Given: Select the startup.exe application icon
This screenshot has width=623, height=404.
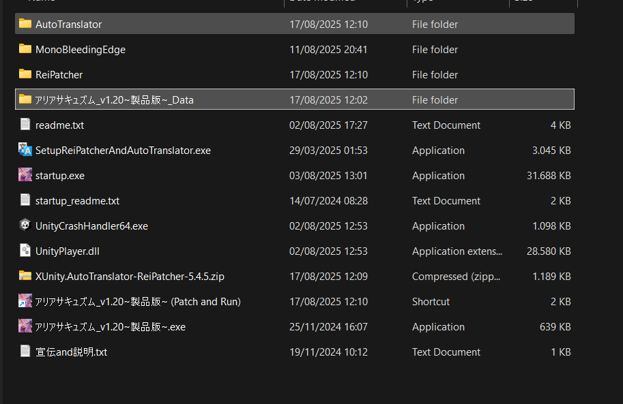Looking at the screenshot, I should pyautogui.click(x=25, y=175).
